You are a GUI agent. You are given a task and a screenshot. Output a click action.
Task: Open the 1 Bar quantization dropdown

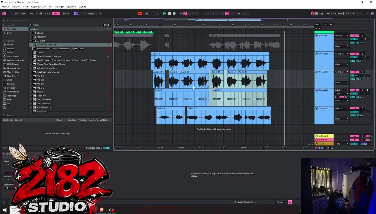click(65, 13)
